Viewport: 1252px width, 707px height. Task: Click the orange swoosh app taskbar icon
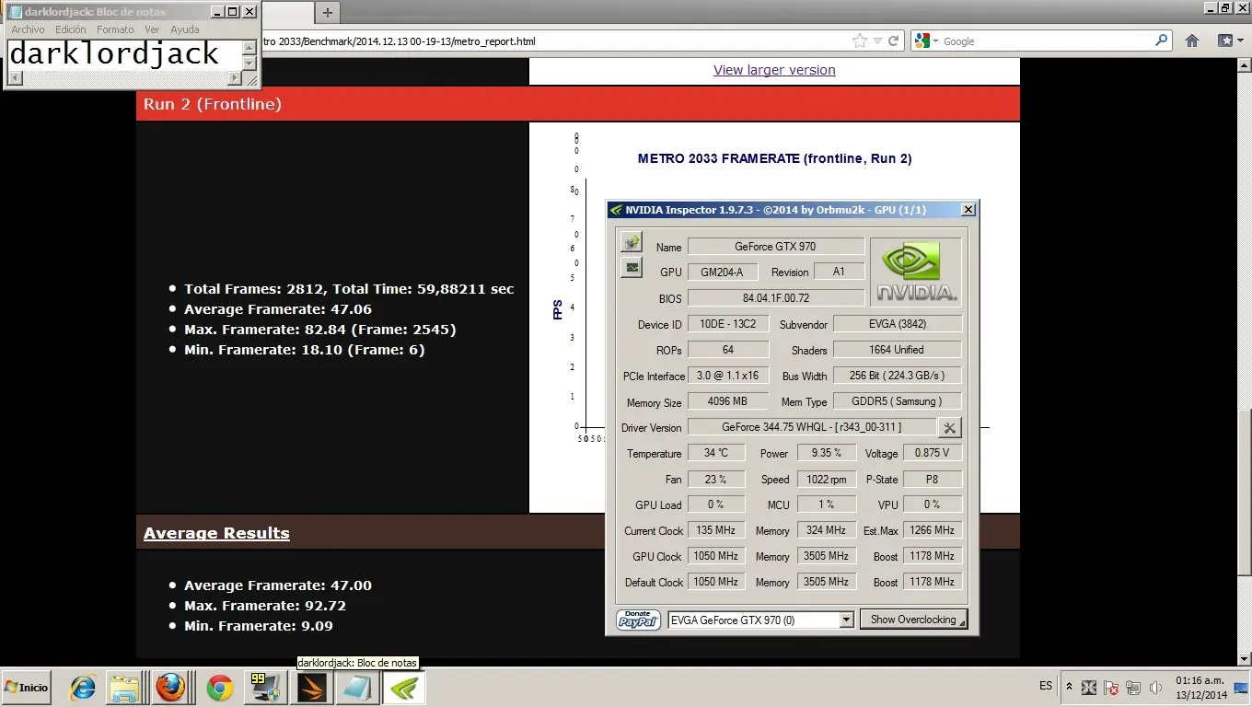tap(311, 688)
